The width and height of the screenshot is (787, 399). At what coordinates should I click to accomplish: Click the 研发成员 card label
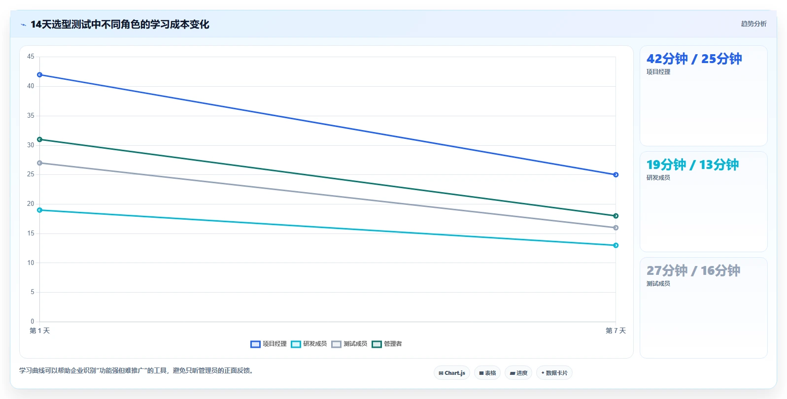(x=658, y=178)
